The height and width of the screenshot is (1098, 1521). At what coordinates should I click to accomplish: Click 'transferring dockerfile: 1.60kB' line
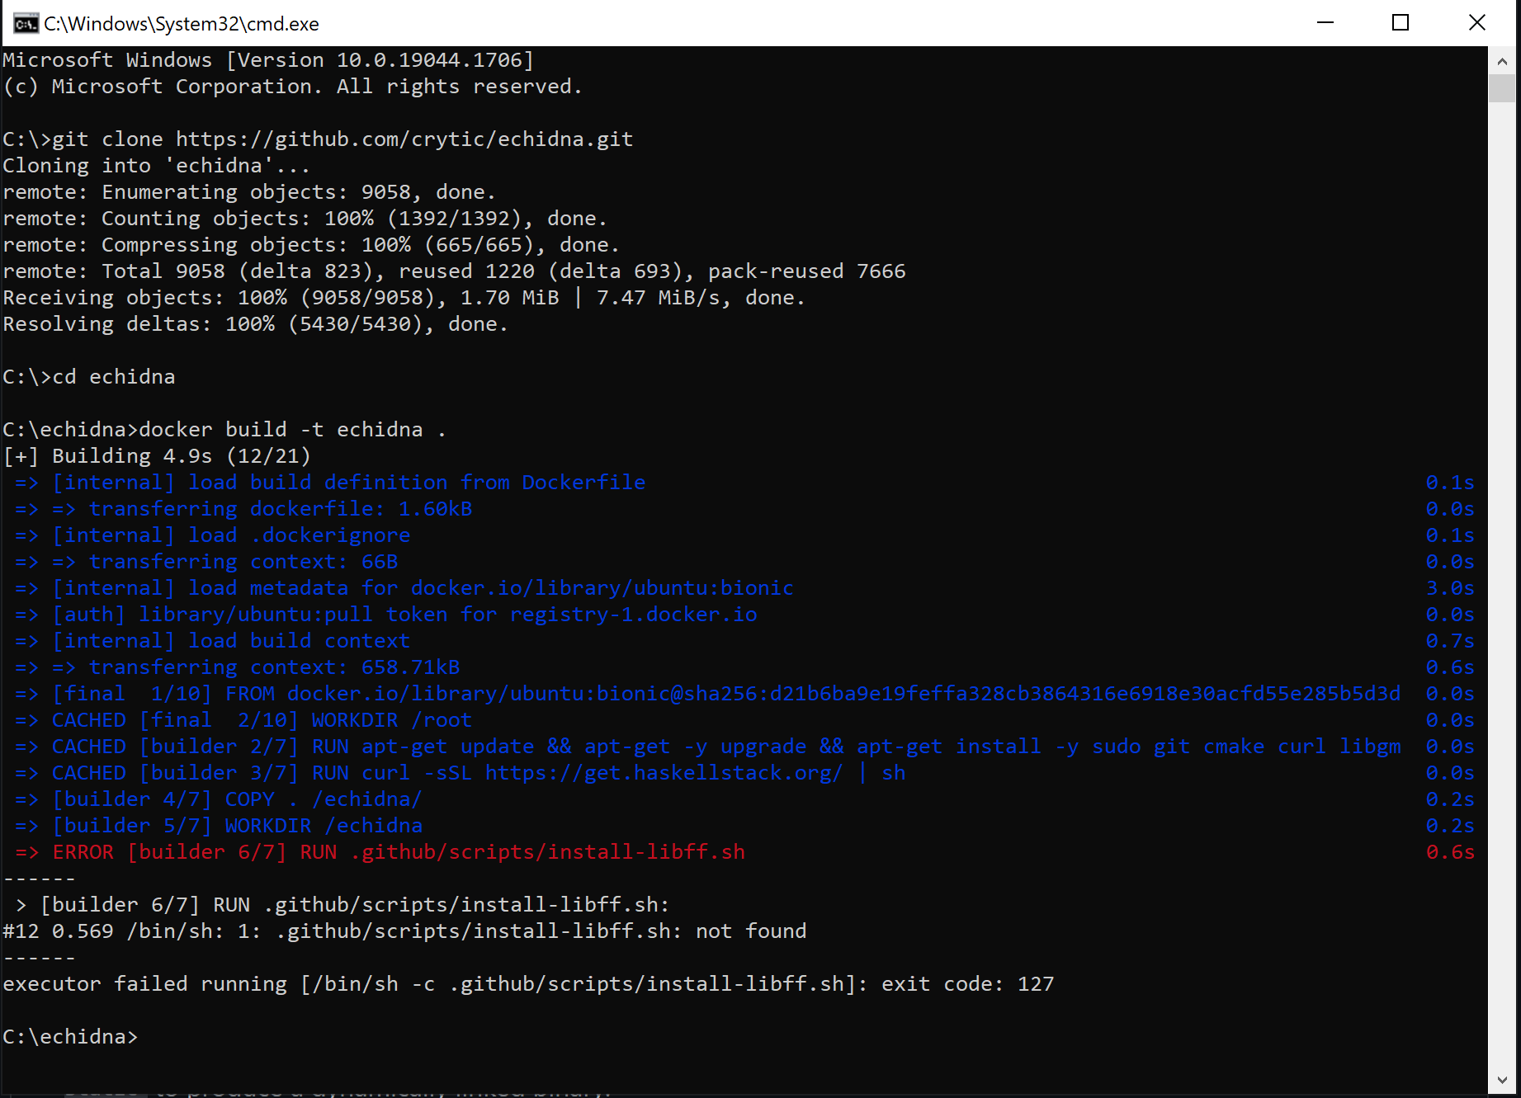[243, 509]
